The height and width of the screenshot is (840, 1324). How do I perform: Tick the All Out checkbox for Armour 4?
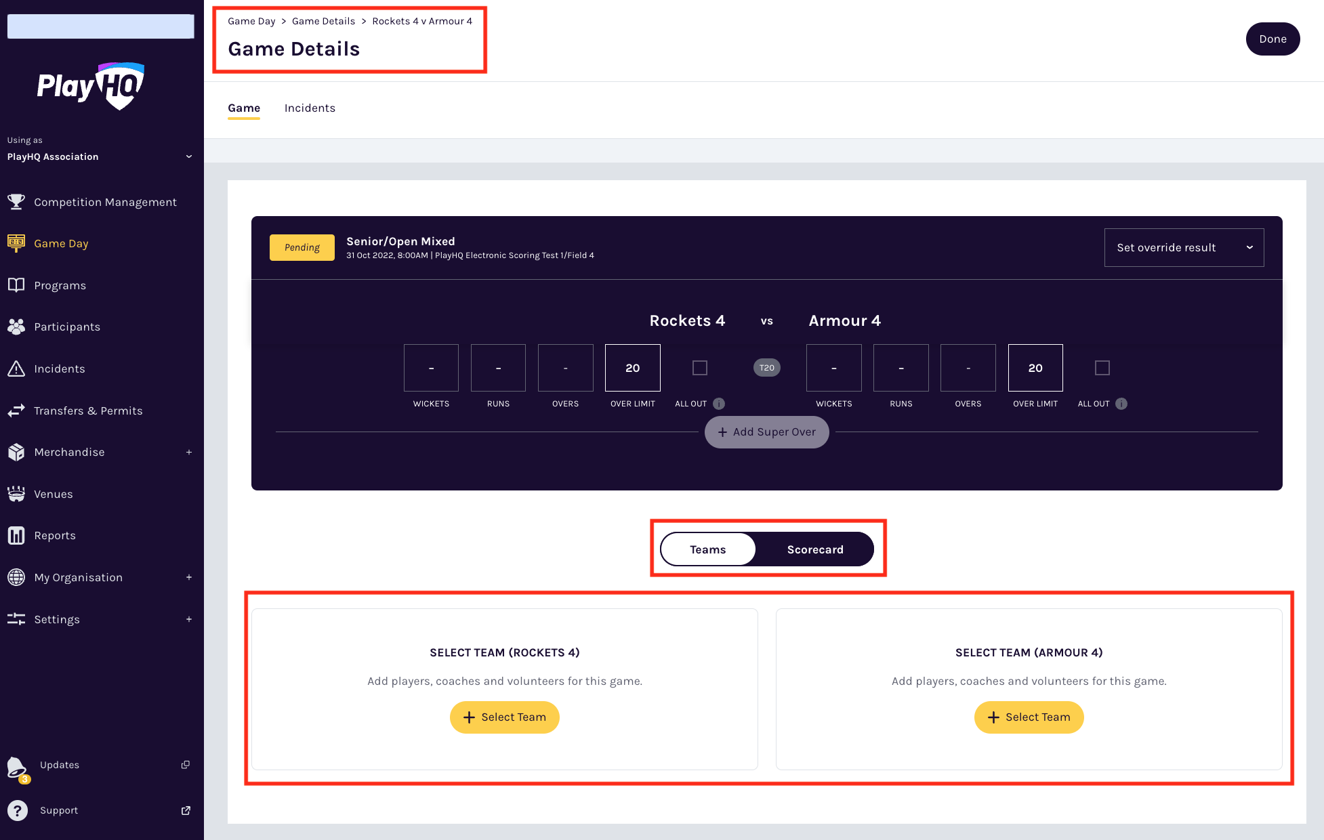1102,368
